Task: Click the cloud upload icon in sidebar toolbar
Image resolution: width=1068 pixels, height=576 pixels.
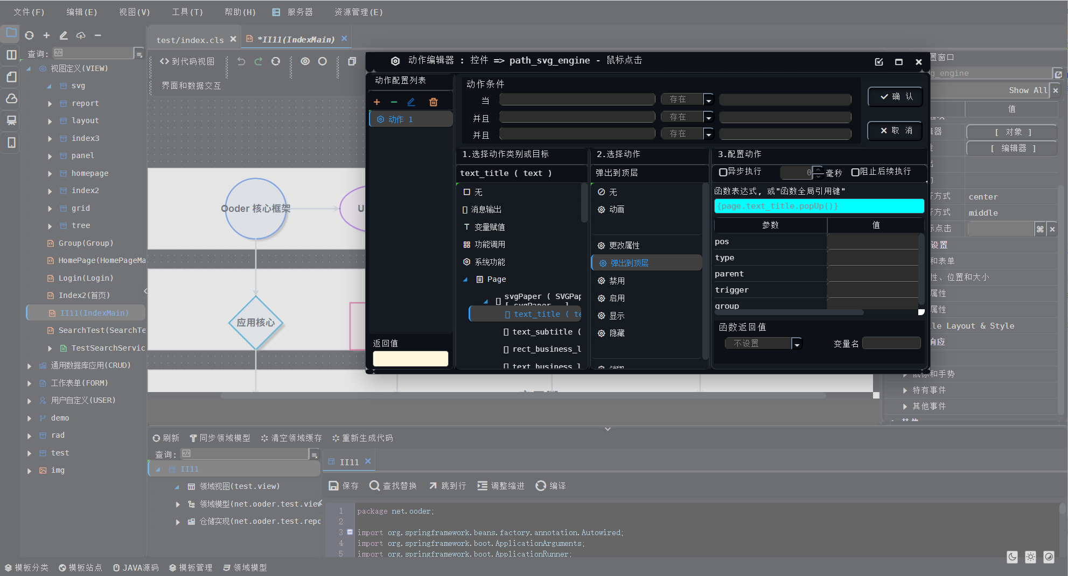Action: click(81, 35)
